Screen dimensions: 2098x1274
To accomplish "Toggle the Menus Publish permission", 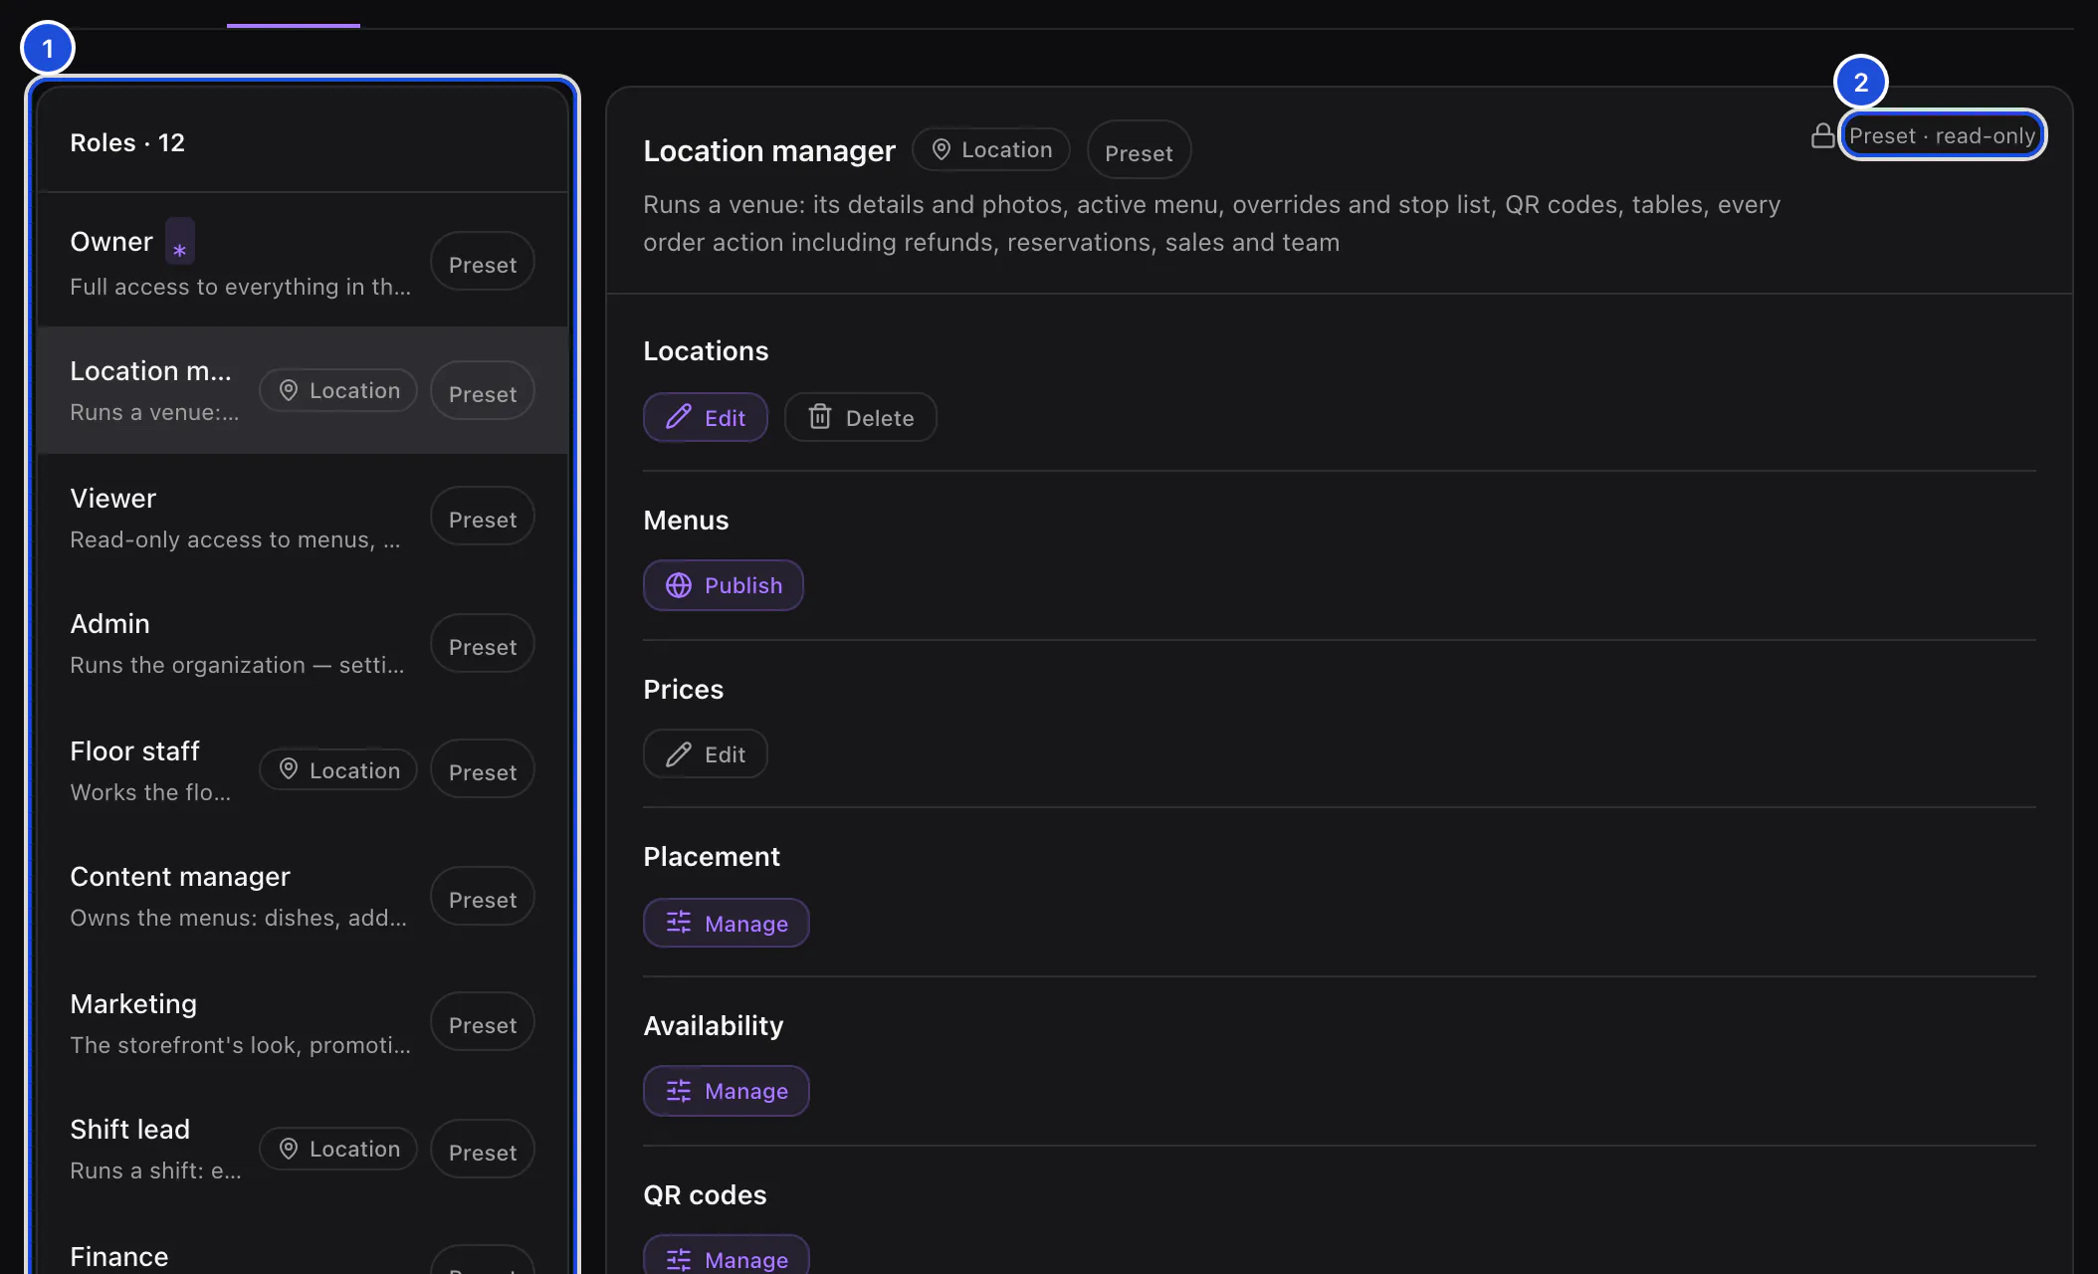I will point(724,585).
